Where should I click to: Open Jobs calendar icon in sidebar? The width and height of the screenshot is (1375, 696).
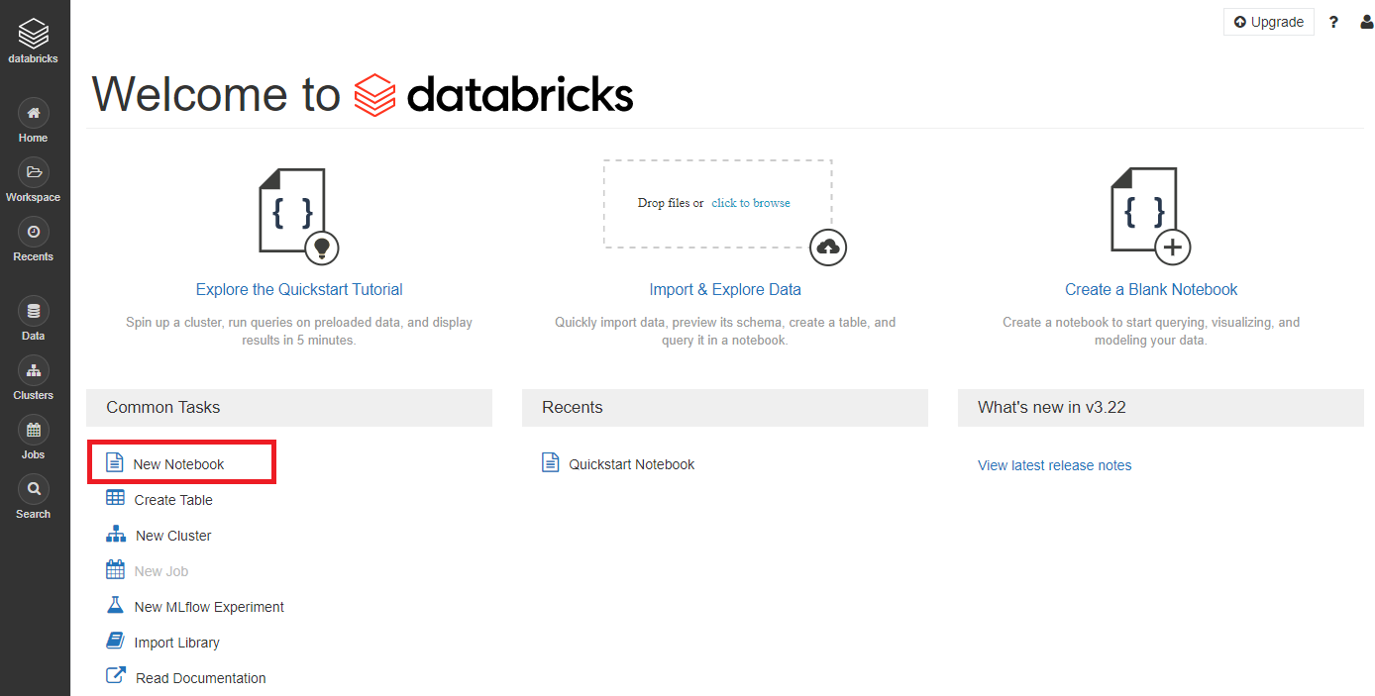[x=33, y=430]
